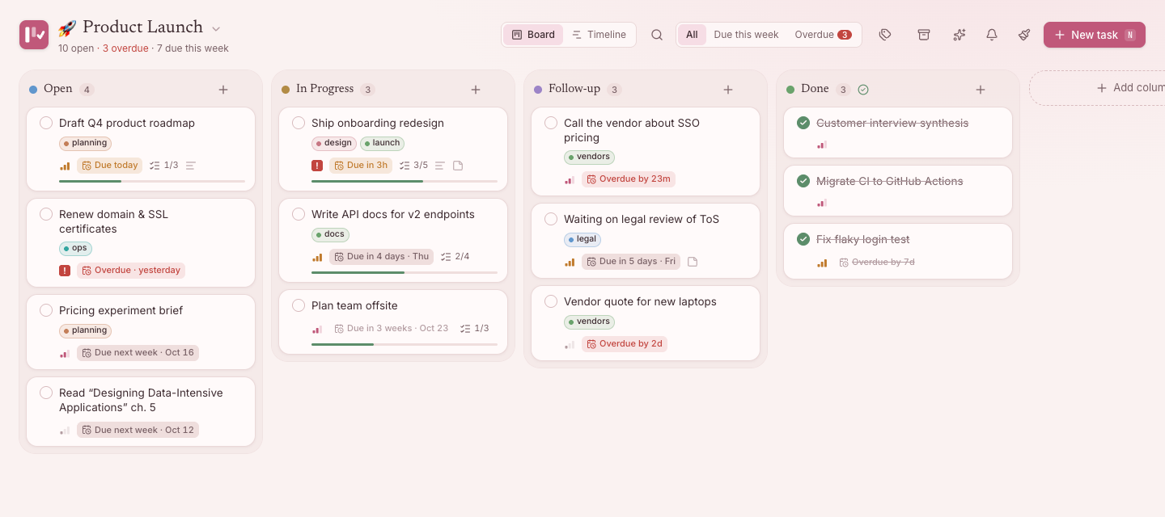
Task: Click priority bars on Write API docs card
Action: 317,257
